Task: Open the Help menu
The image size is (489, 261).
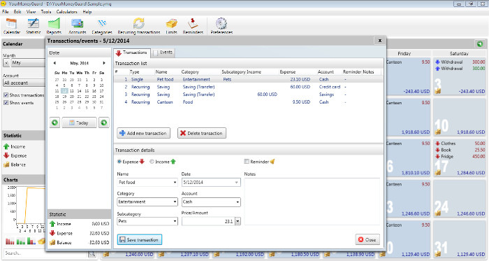Action: coord(87,12)
